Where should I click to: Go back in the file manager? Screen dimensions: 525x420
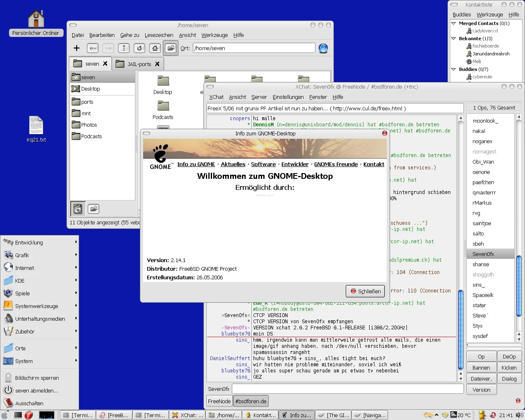(x=93, y=48)
